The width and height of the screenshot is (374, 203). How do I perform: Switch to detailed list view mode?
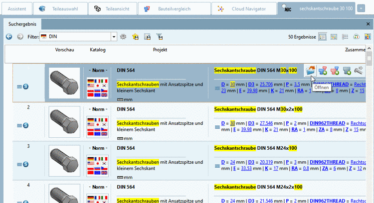click(323, 37)
